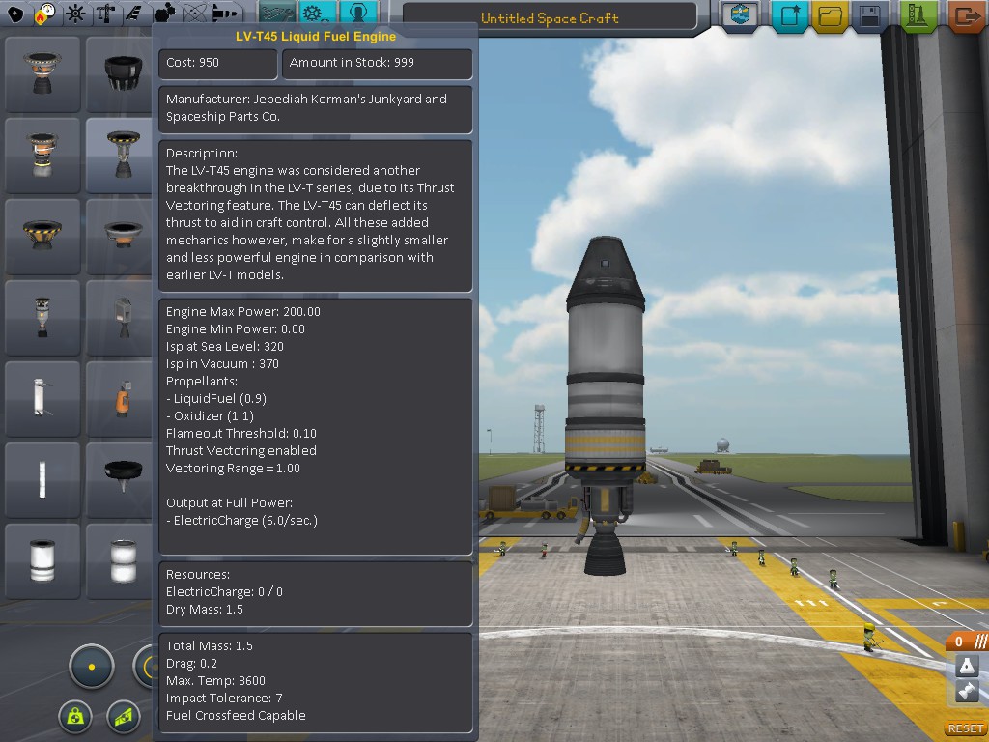
Task: Switch to the Science parts tab with atom icon
Action: tap(195, 14)
